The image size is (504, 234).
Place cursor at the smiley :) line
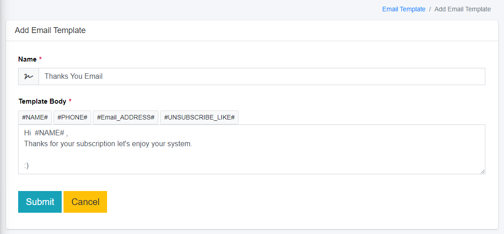click(26, 166)
